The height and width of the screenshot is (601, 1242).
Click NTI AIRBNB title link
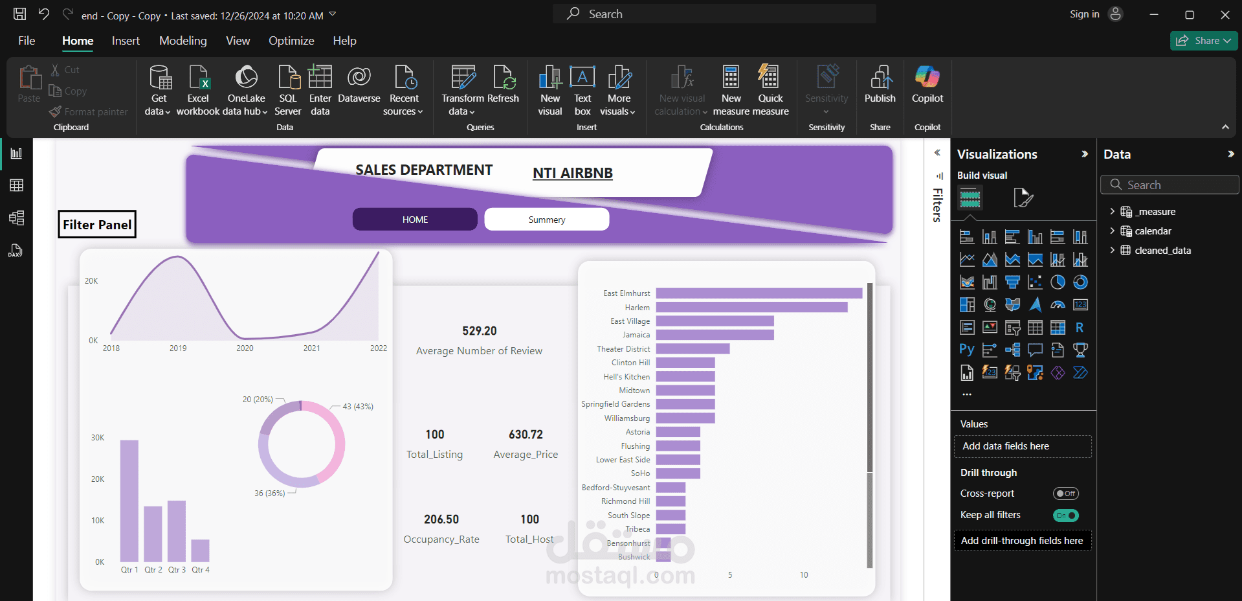click(572, 174)
